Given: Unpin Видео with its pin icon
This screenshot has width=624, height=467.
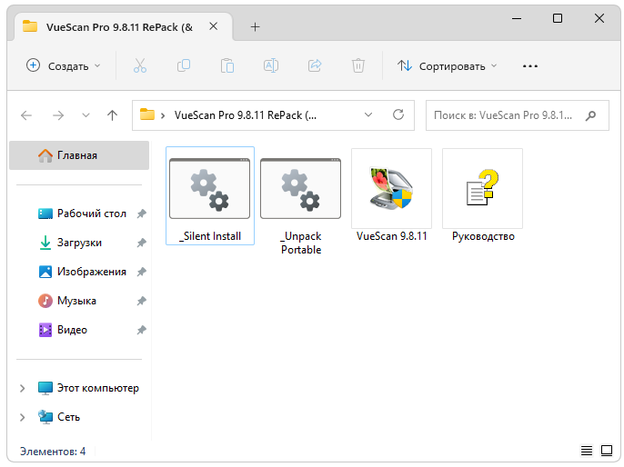Looking at the screenshot, I should tap(141, 330).
